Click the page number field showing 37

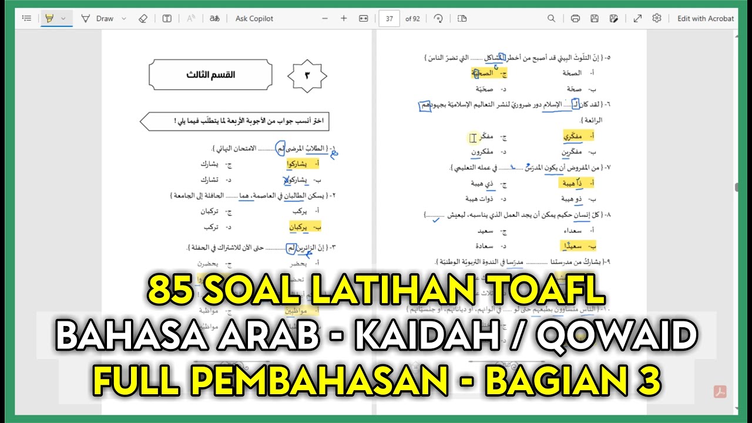[x=390, y=18]
